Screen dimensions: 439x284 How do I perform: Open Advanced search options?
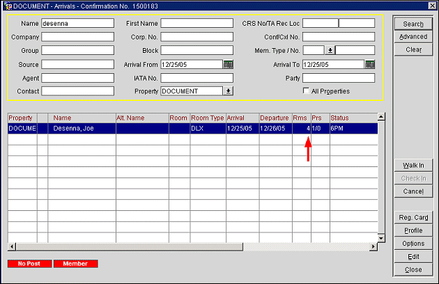pos(413,36)
